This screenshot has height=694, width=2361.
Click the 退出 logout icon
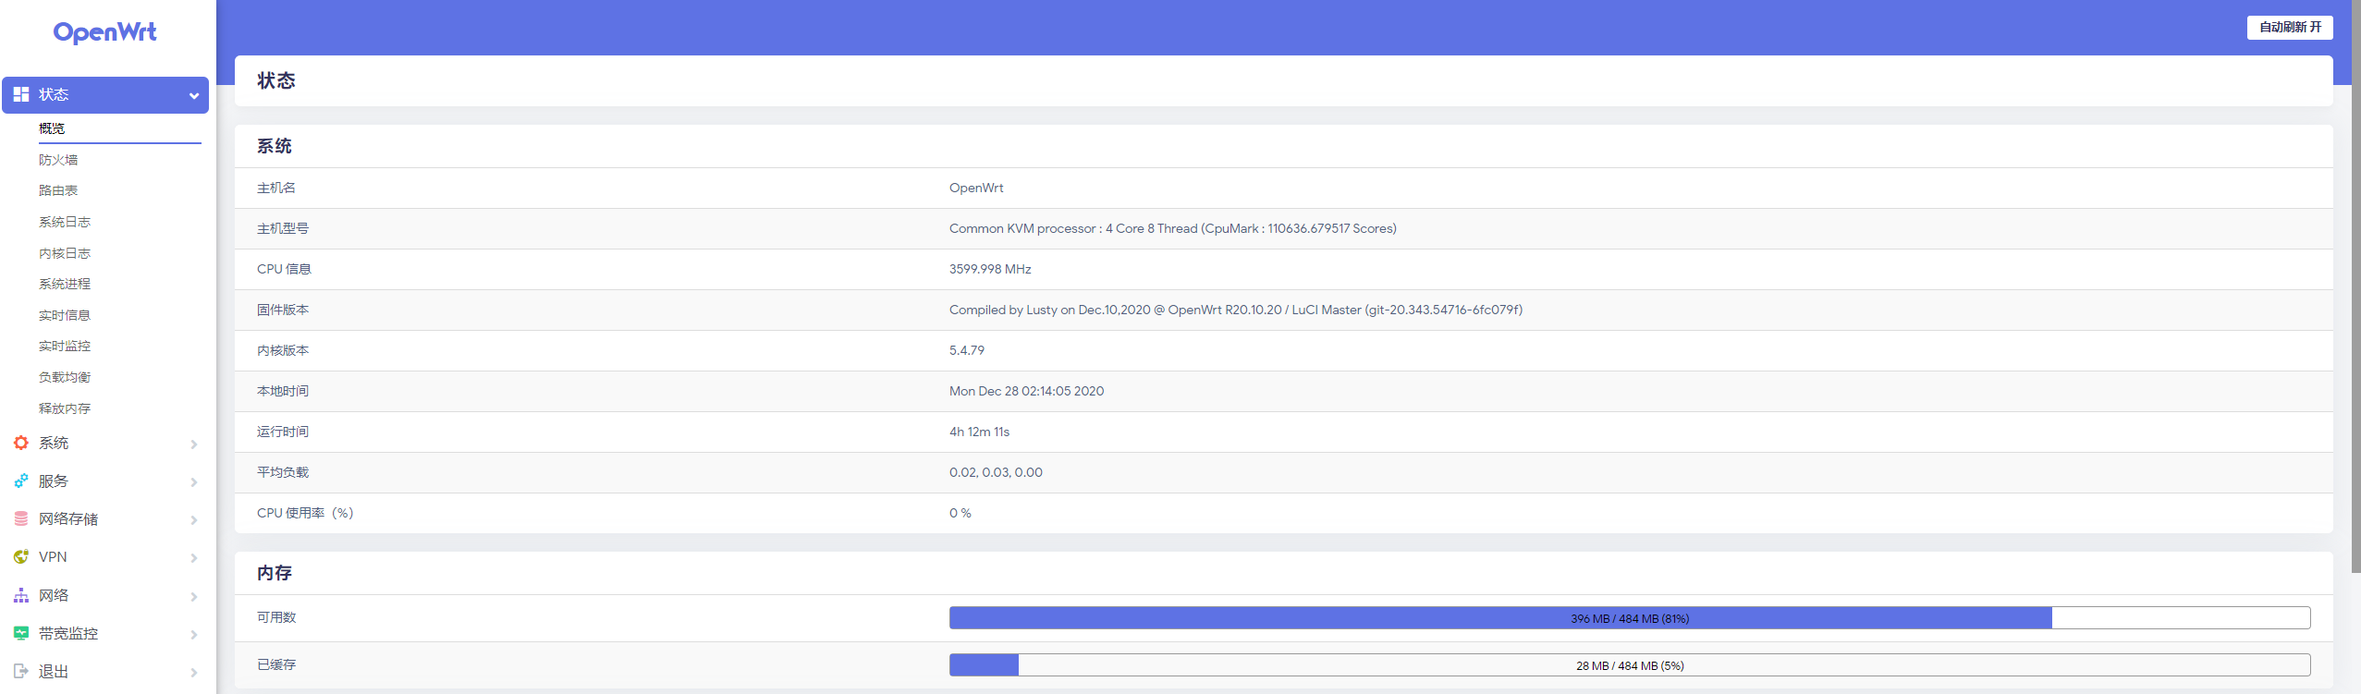[x=21, y=671]
